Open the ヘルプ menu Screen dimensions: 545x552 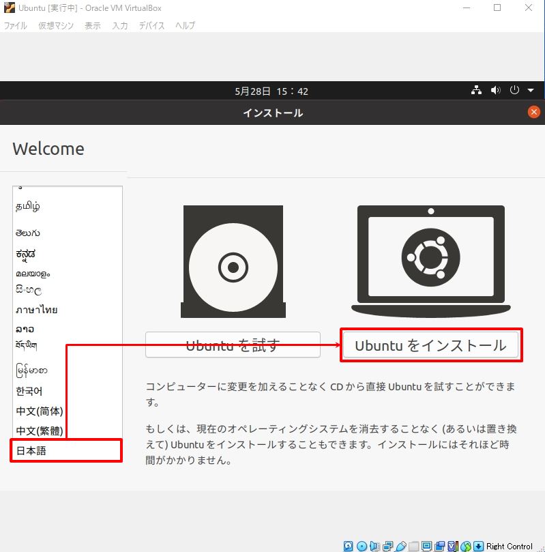point(185,26)
